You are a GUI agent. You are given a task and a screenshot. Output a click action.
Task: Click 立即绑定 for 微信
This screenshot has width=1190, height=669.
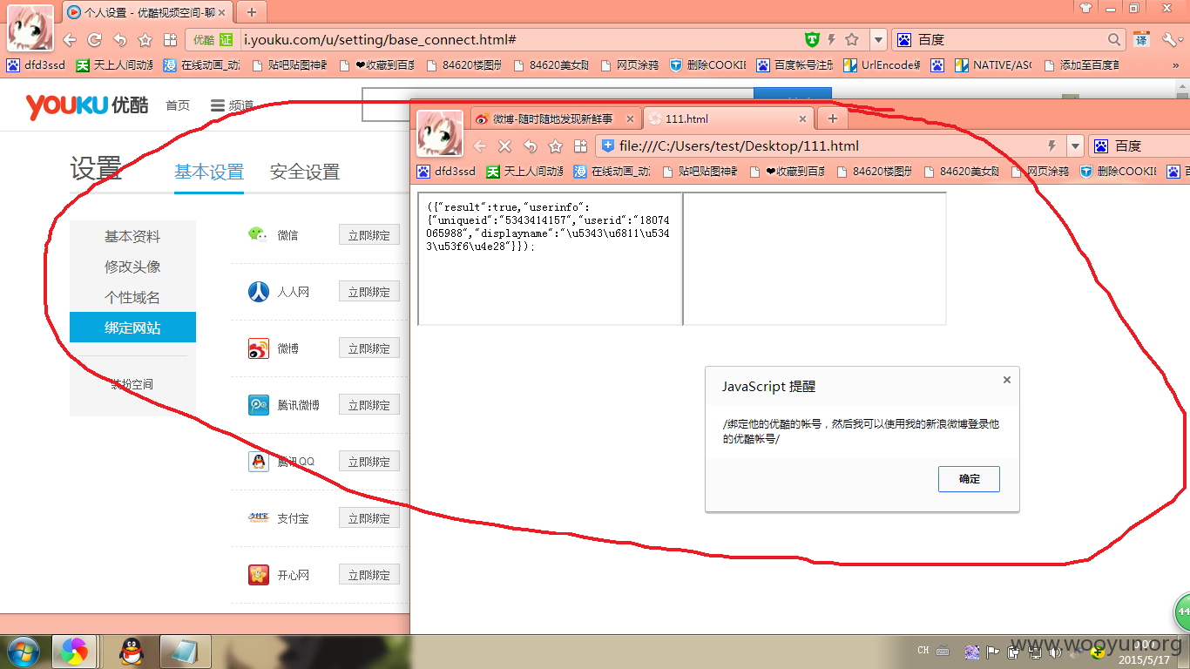369,235
